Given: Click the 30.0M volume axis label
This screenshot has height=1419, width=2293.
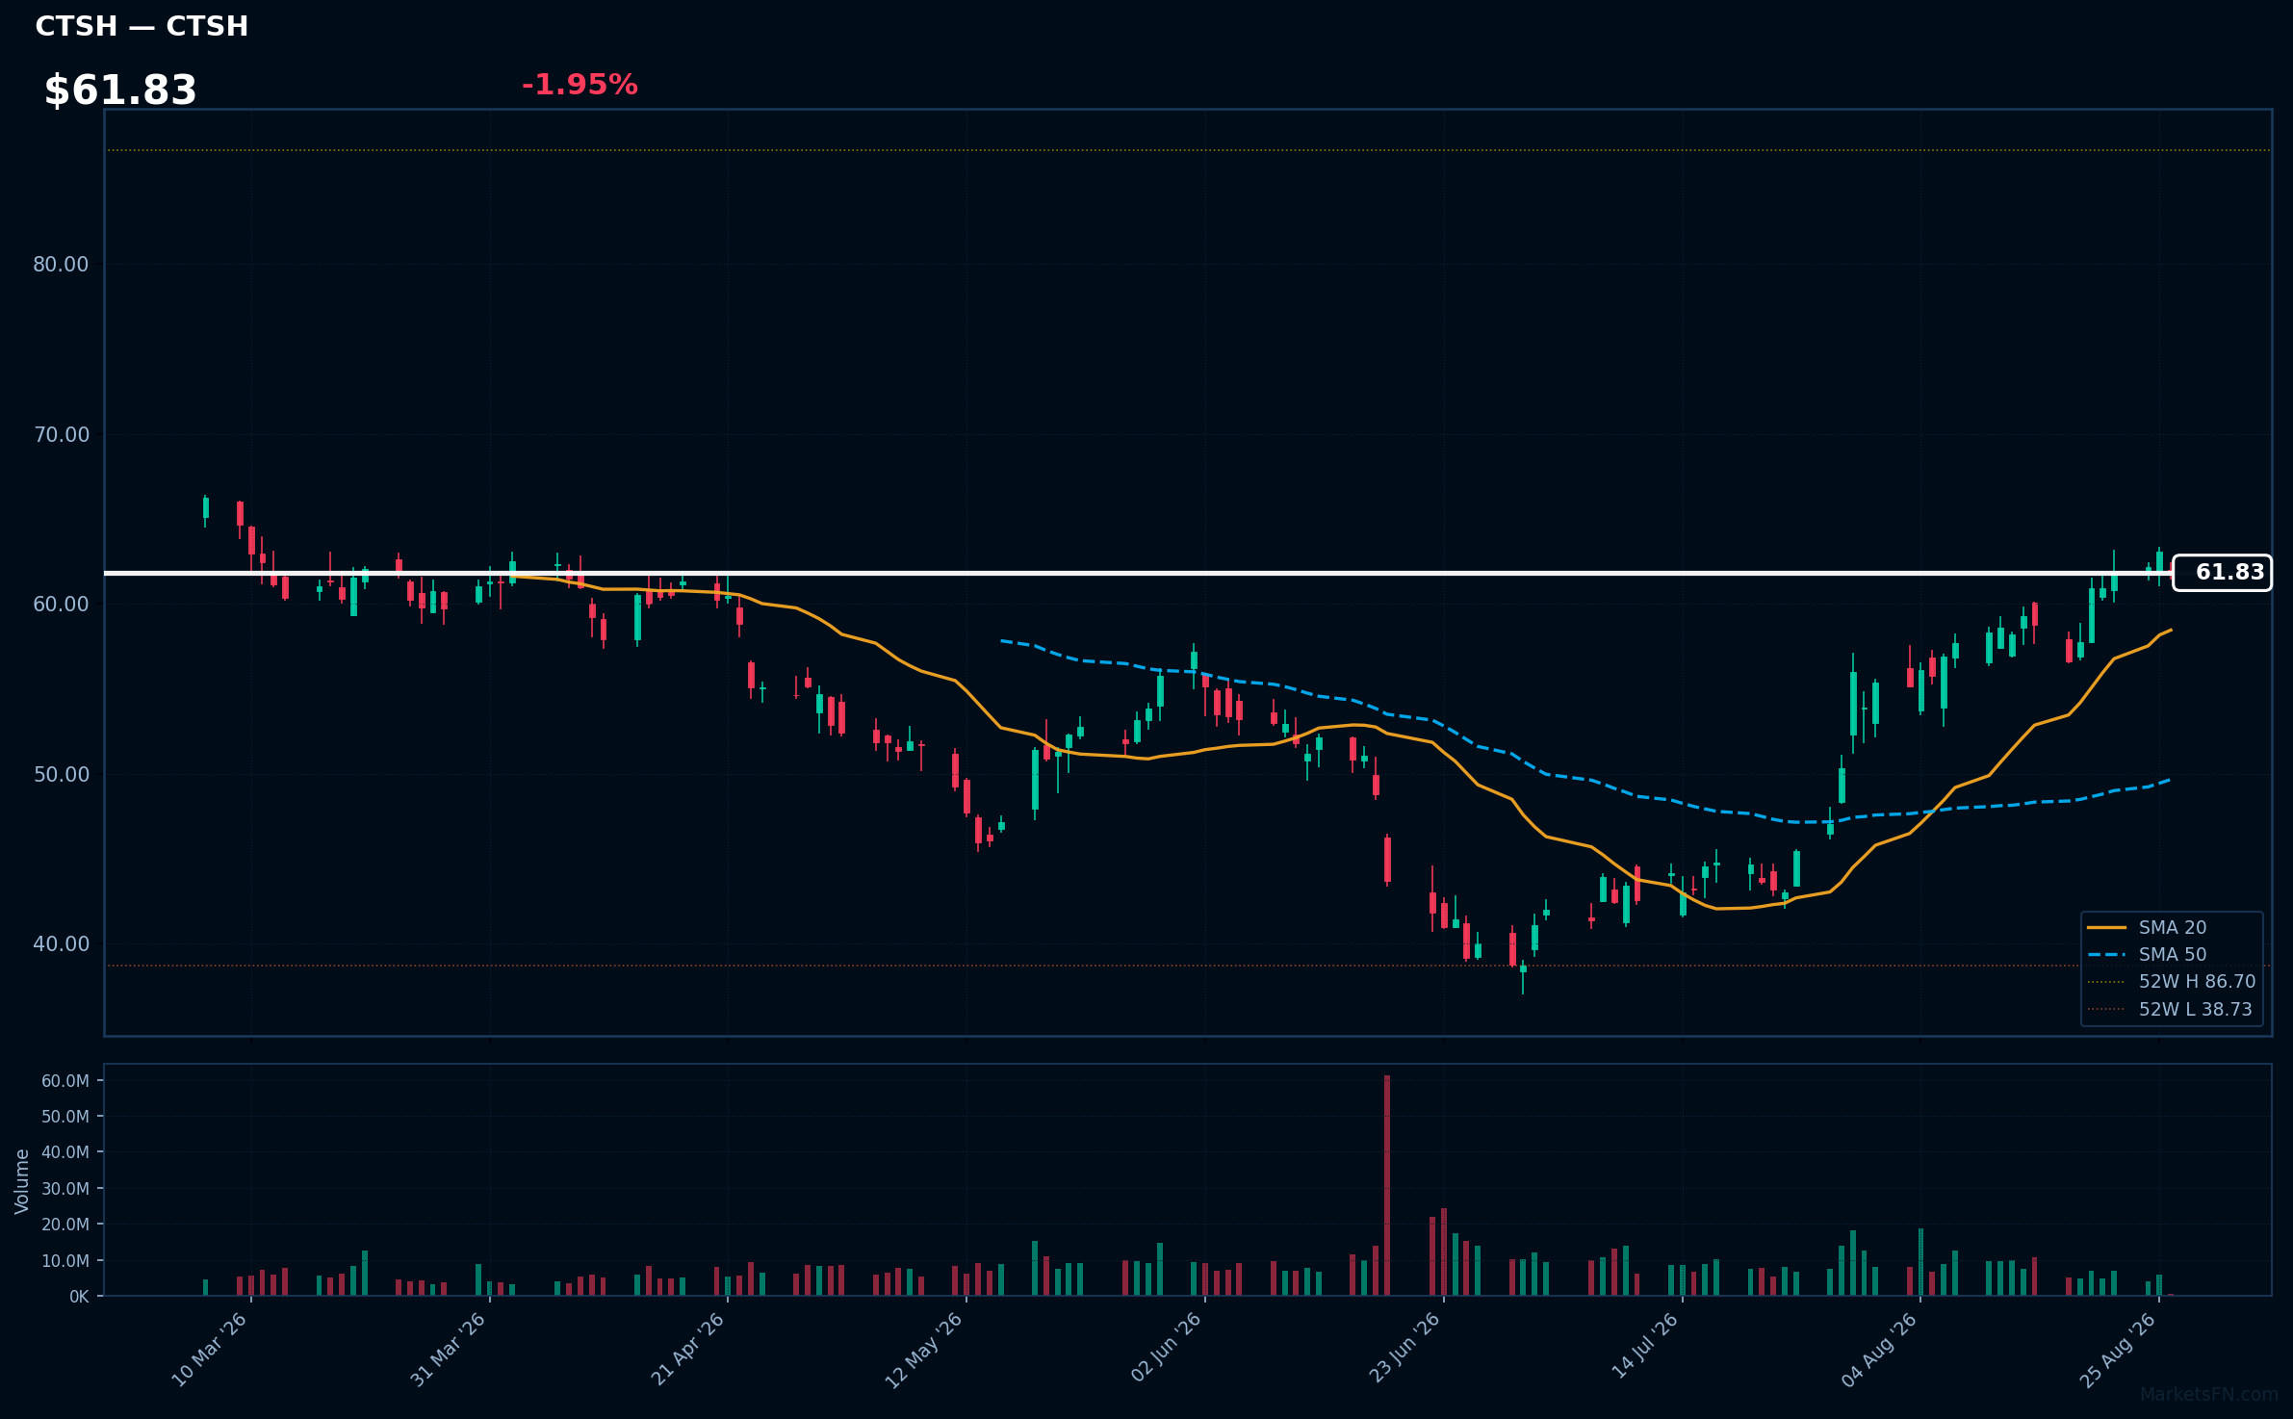Looking at the screenshot, I should tap(65, 1189).
